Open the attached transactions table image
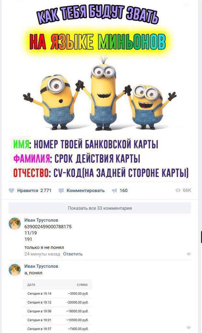 click(57, 306)
